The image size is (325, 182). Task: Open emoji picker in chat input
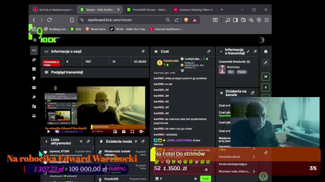(x=206, y=170)
